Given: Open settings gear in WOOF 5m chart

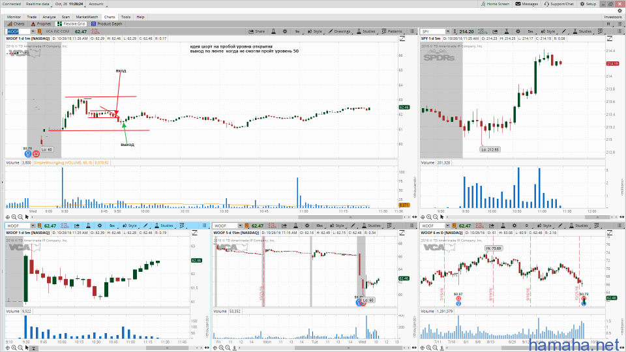Looking at the screenshot, I should 100,226.
